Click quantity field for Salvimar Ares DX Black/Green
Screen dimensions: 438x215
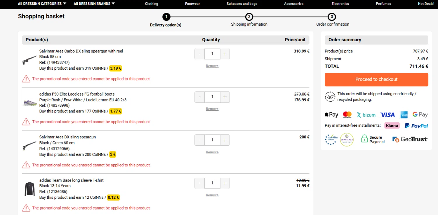click(212, 140)
